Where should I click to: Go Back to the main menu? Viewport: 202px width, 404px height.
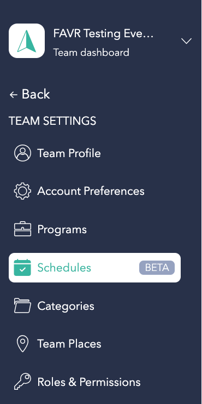pyautogui.click(x=29, y=94)
